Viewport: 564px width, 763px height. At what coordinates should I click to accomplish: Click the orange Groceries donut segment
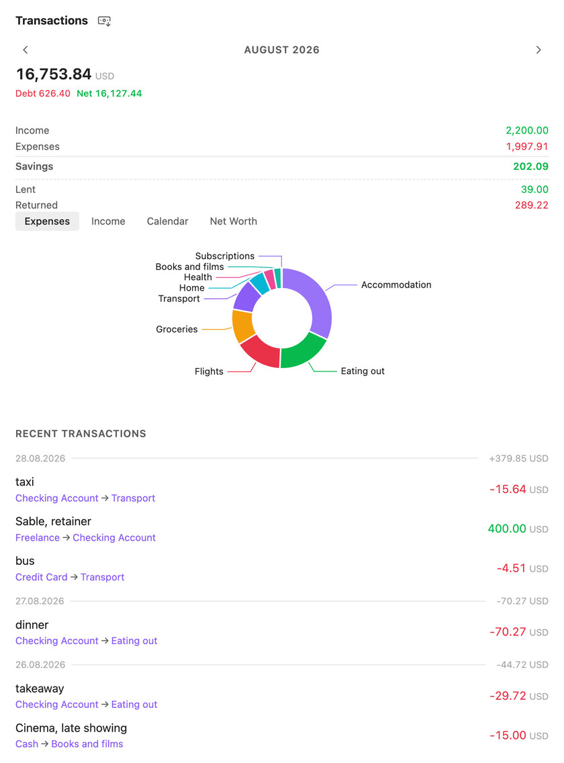point(242,326)
